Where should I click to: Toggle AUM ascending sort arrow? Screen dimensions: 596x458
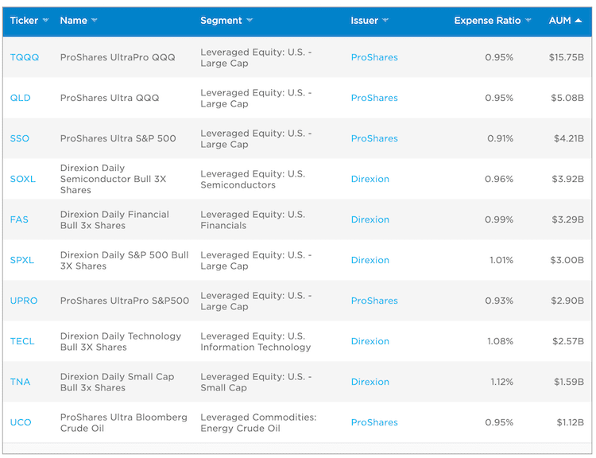(579, 21)
